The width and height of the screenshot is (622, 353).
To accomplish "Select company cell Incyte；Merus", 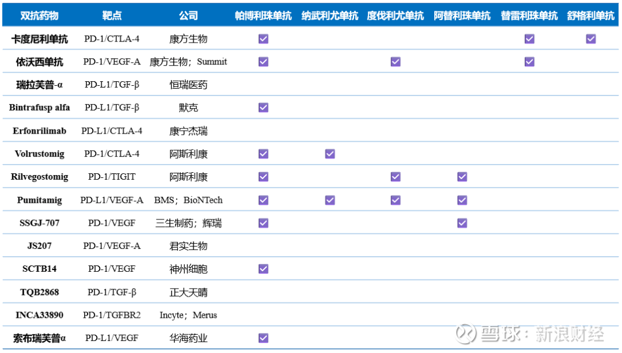I will pos(188,316).
